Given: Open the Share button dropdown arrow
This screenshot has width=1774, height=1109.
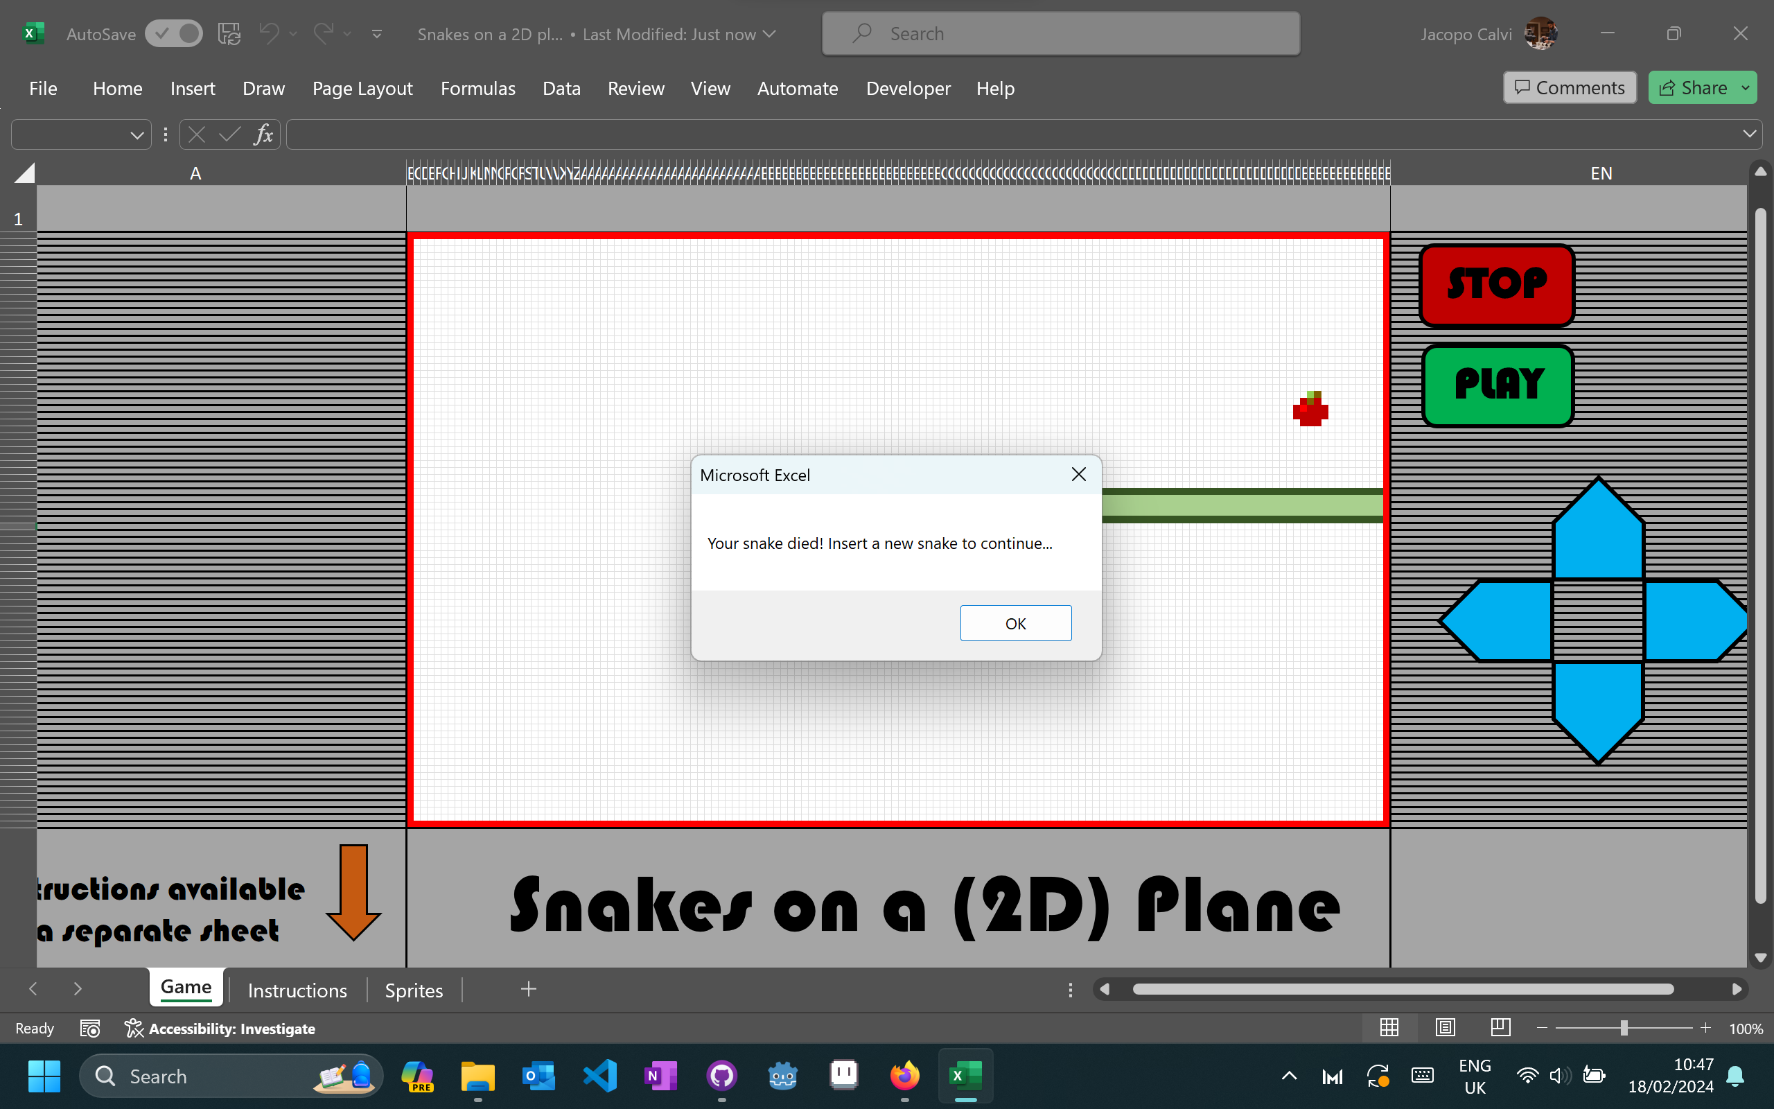Looking at the screenshot, I should coord(1746,88).
